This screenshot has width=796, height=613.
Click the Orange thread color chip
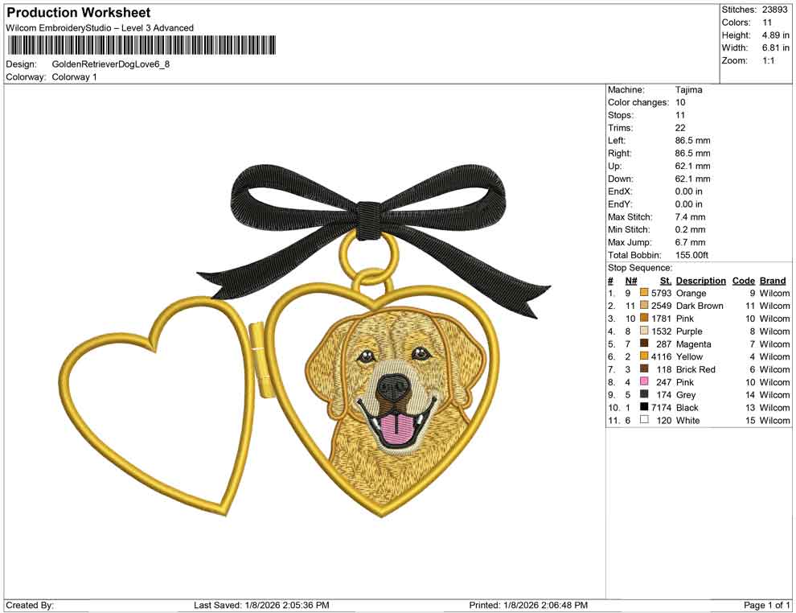point(643,293)
